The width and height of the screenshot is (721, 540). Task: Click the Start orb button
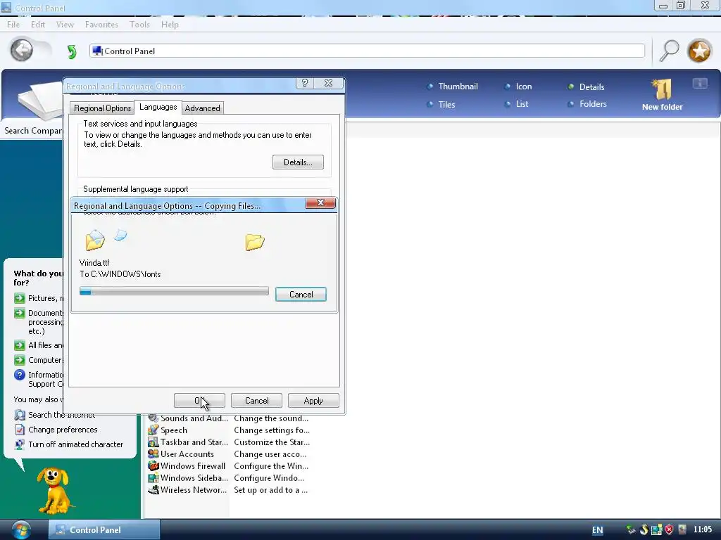tap(21, 530)
